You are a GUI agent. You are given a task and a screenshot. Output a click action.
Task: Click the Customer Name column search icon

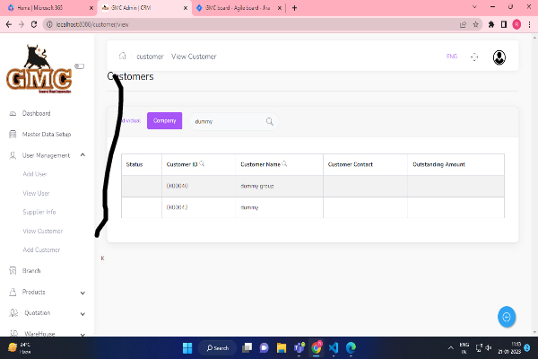point(284,164)
